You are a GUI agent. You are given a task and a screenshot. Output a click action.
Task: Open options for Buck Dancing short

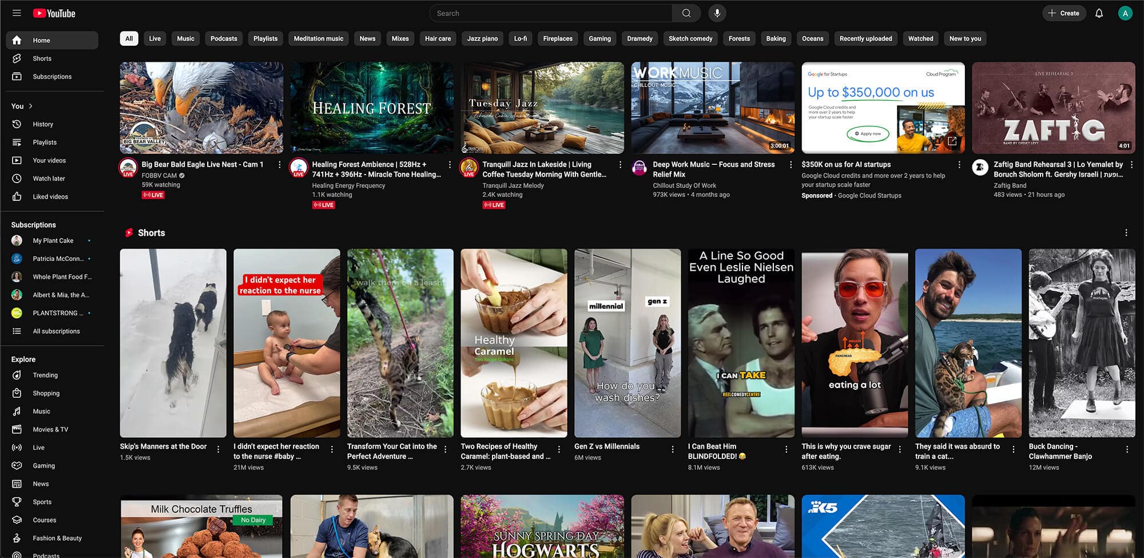pyautogui.click(x=1127, y=449)
